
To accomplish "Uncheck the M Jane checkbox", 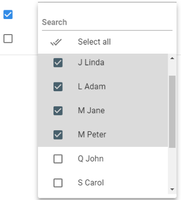I will pyautogui.click(x=58, y=111).
